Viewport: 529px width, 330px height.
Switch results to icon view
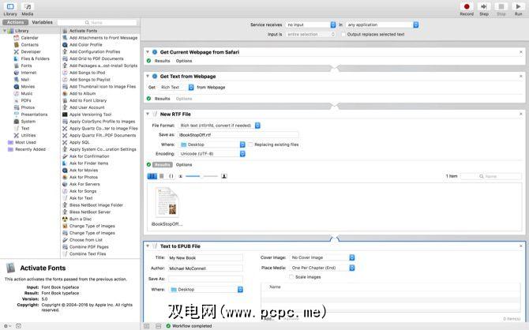(152, 176)
